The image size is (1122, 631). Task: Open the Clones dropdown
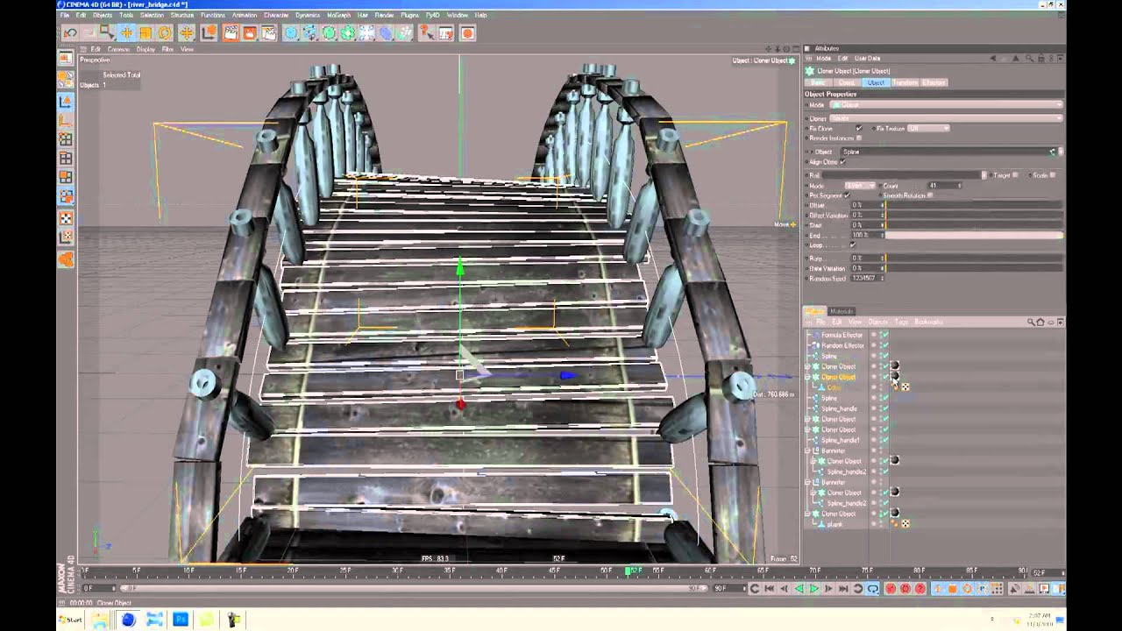[946, 117]
